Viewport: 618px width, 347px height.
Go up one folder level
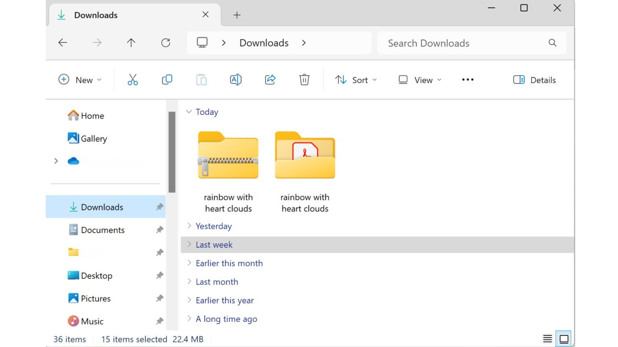tap(131, 43)
